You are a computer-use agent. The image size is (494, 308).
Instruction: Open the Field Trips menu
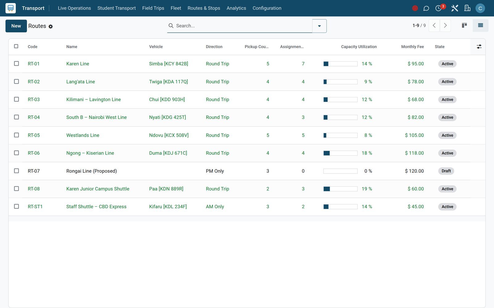(x=153, y=8)
